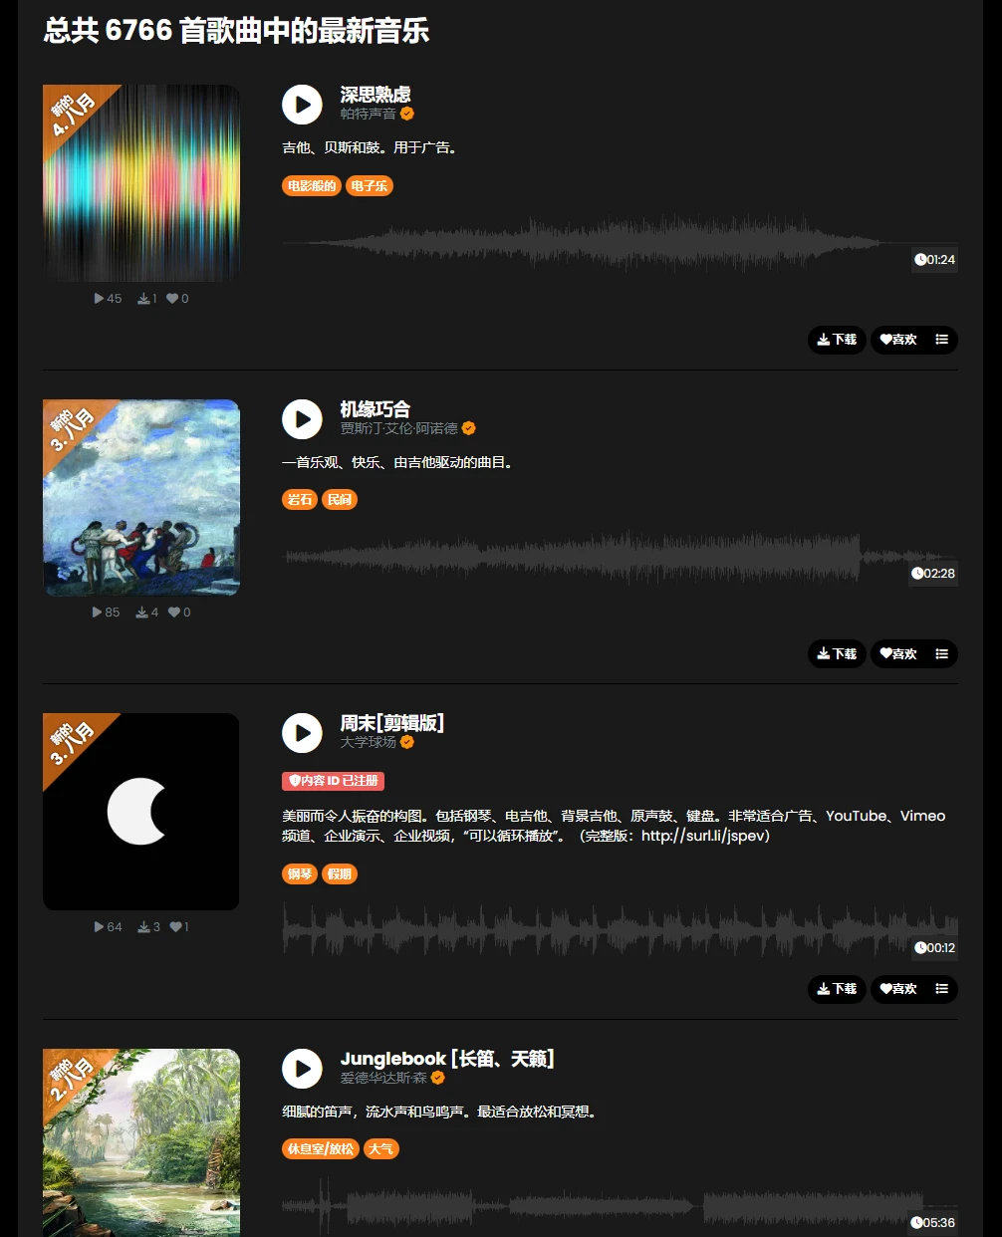Play the Junglebook track
The image size is (1002, 1237).
pos(302,1069)
